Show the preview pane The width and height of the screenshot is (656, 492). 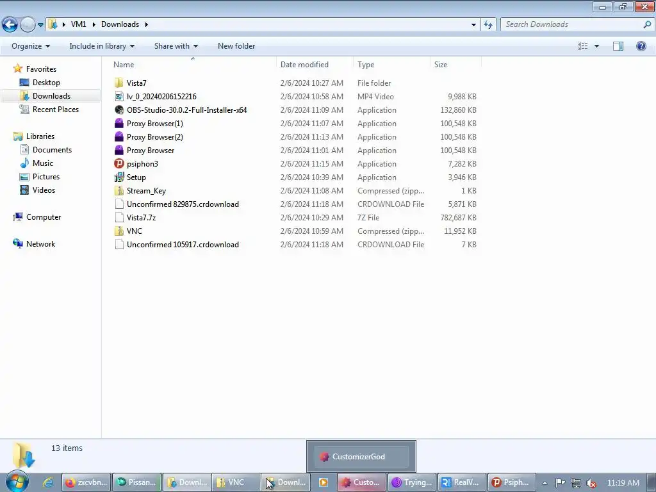pos(618,46)
